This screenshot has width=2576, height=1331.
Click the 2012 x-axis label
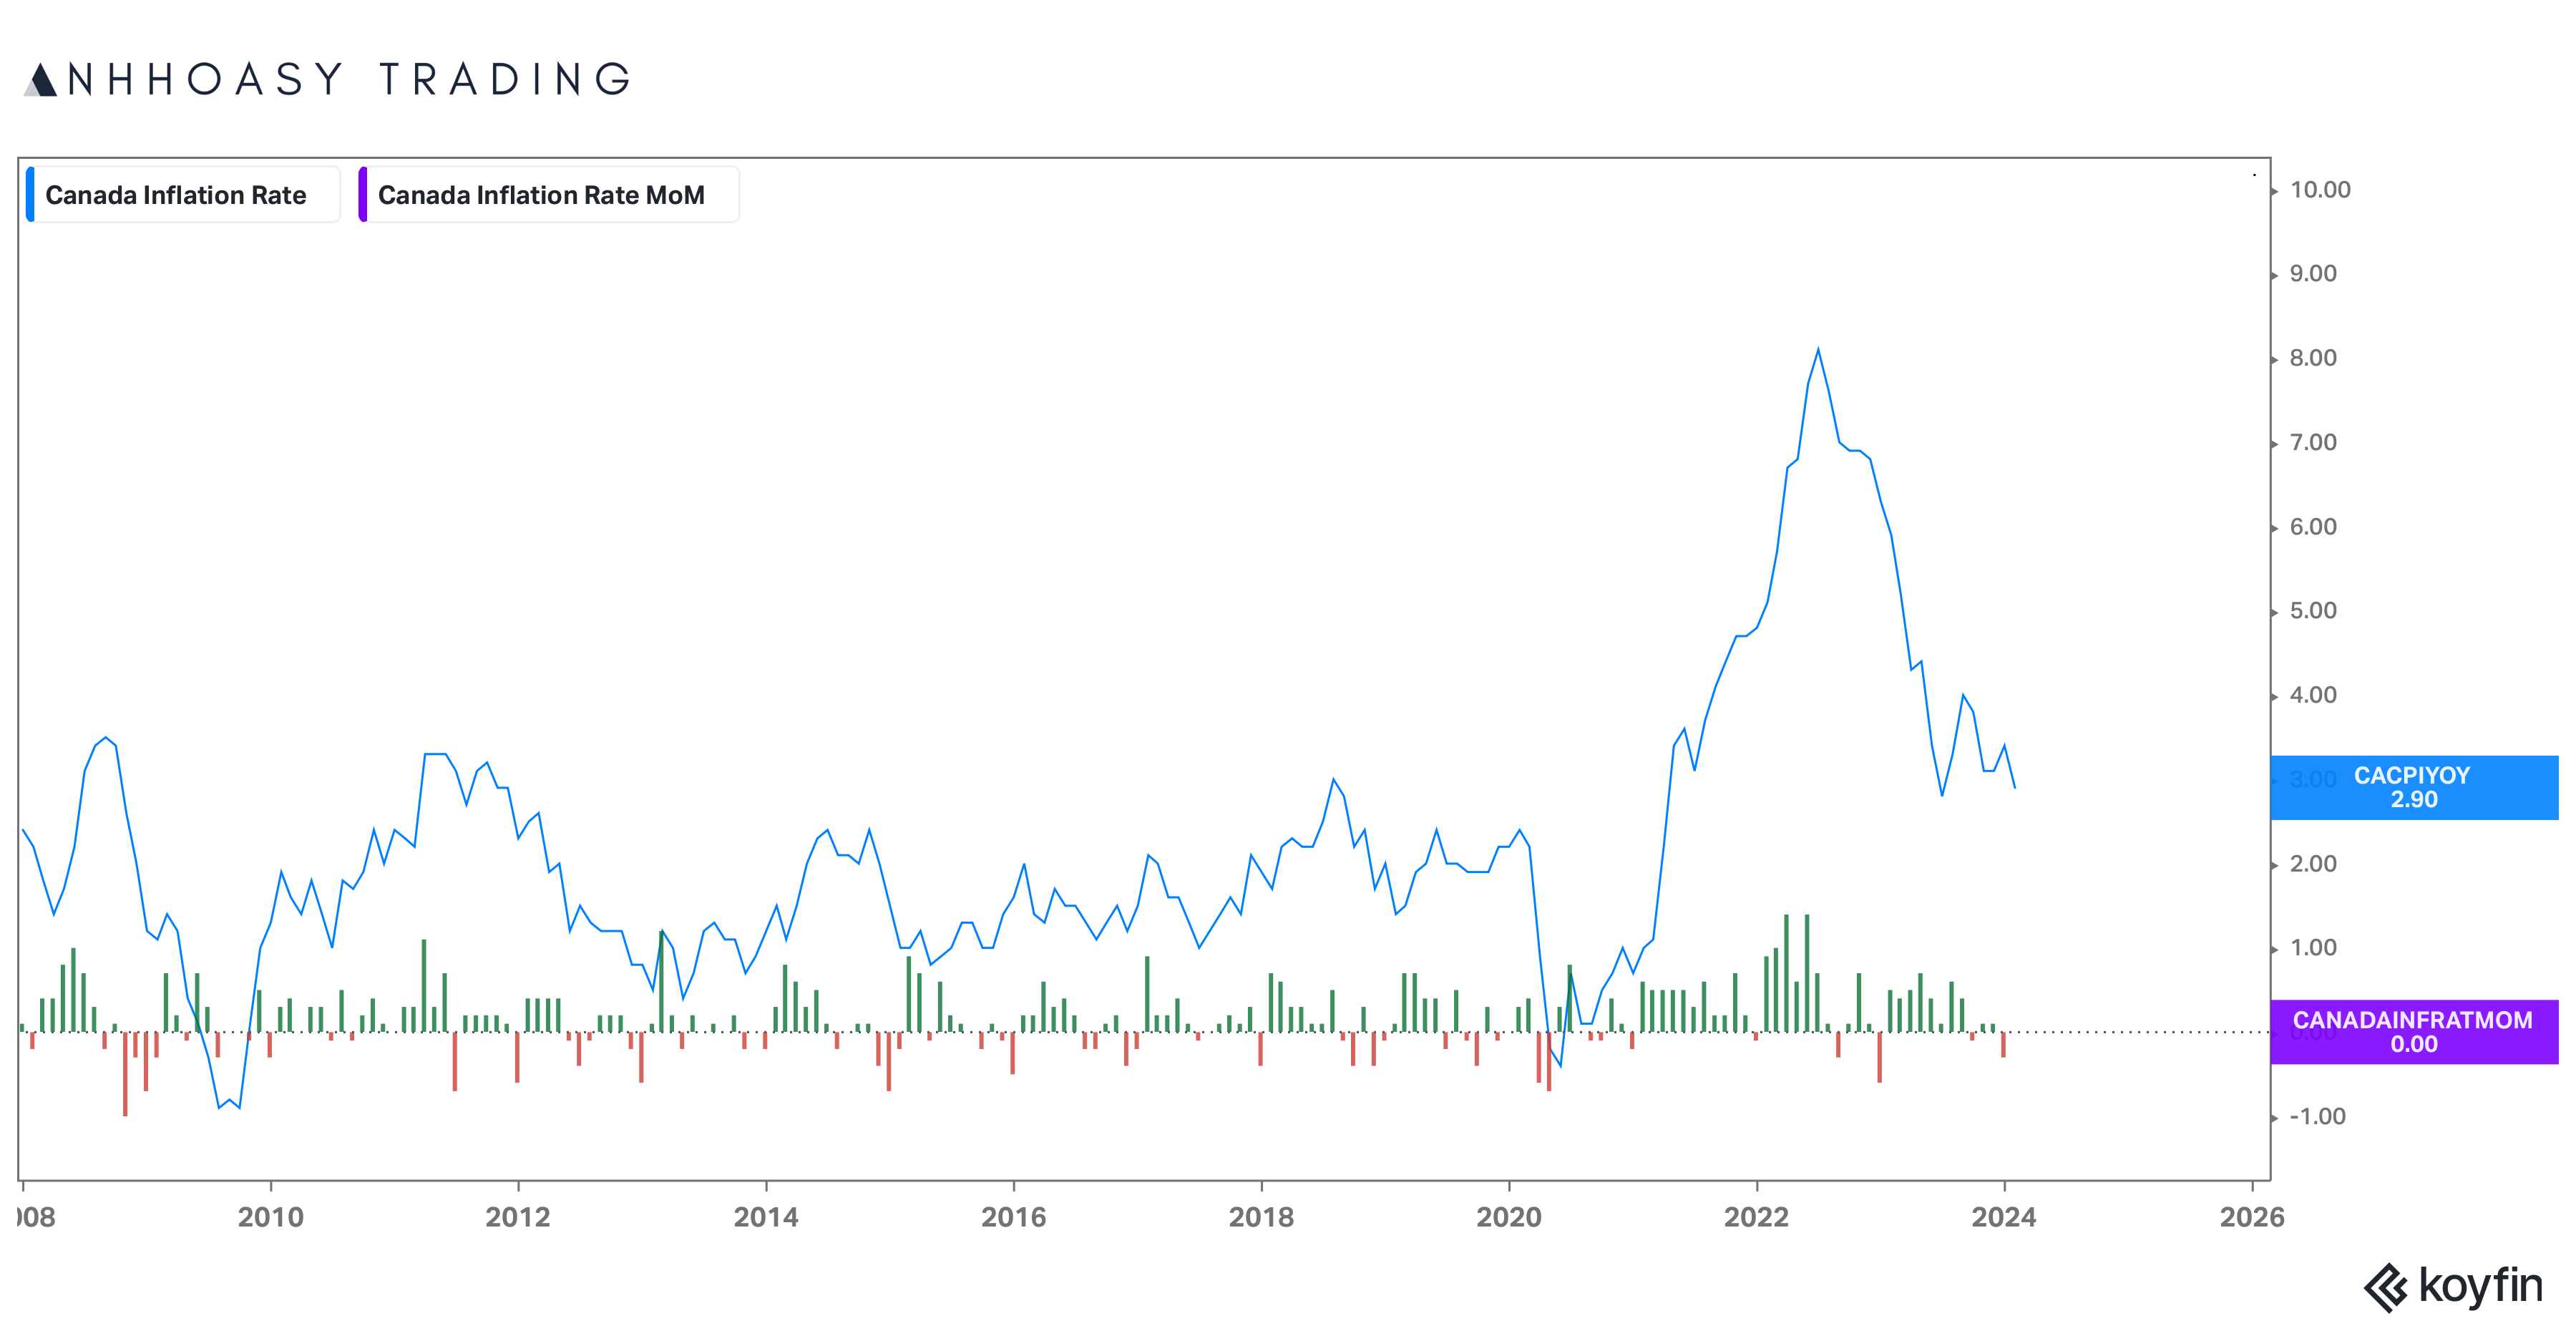click(x=518, y=1217)
